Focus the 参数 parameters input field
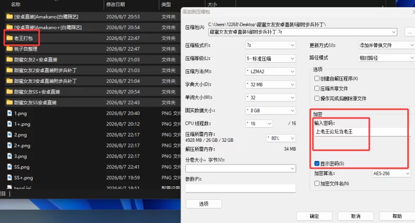 (x=241, y=188)
